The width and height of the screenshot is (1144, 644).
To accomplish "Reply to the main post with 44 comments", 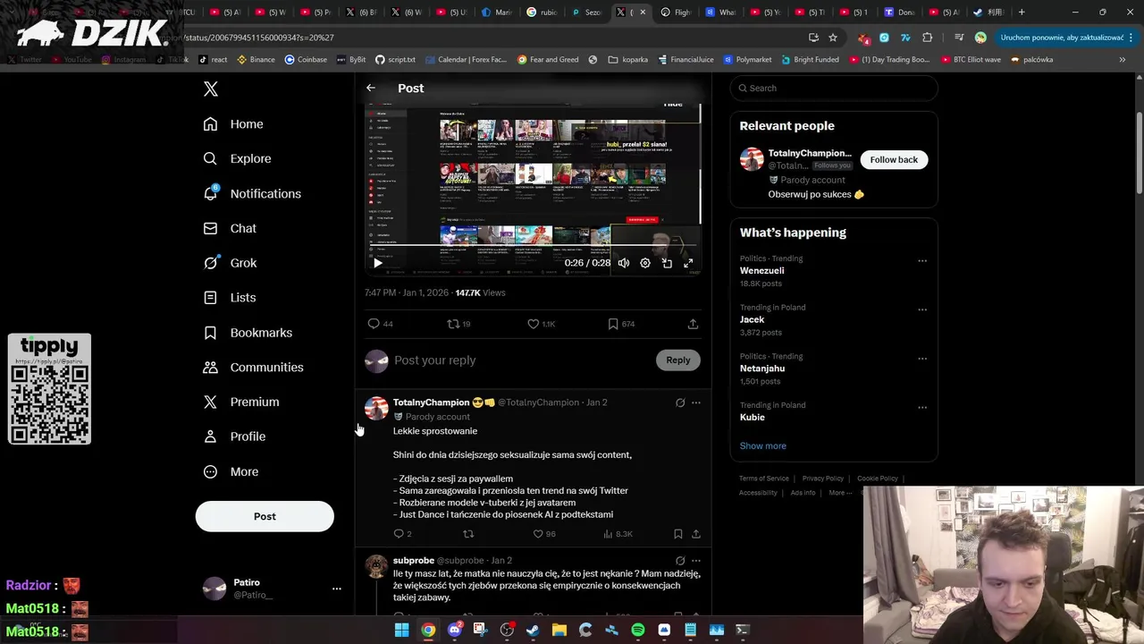I will 381,324.
